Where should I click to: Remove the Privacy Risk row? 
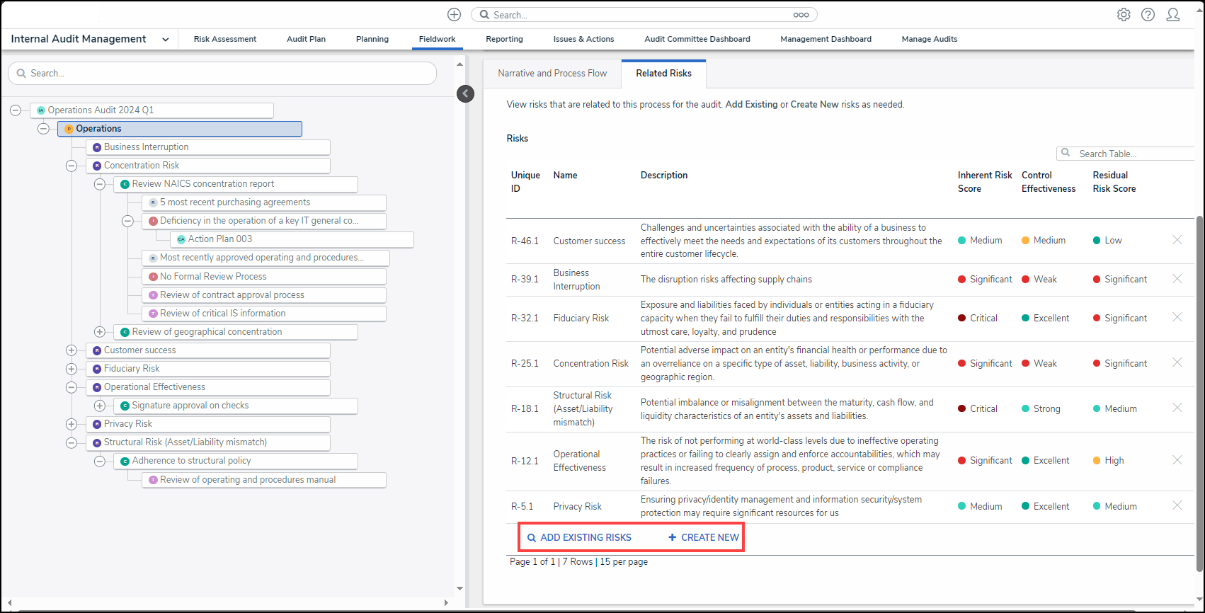tap(1177, 505)
